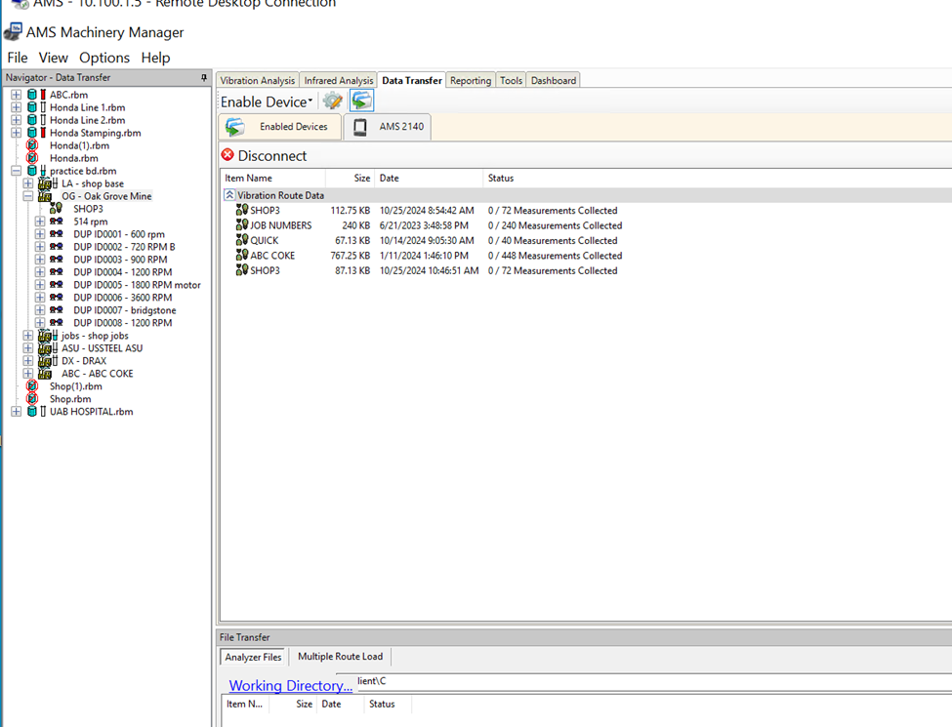Image resolution: width=952 pixels, height=727 pixels.
Task: Collapse the Vibration Route Data group
Action: tap(229, 195)
